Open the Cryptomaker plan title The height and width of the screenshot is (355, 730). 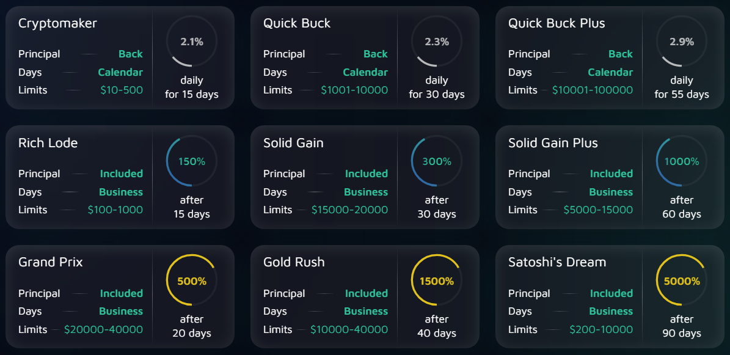tap(58, 23)
